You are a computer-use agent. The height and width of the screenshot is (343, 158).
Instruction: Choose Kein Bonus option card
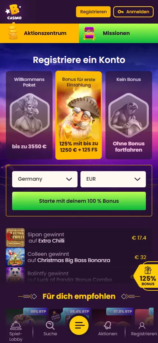(x=129, y=115)
